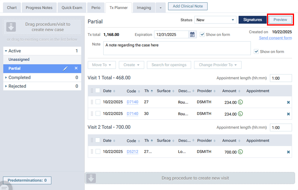Click the drag handle on the D5212 row
Image resolution: width=298 pixels, height=190 pixels.
tap(92, 152)
